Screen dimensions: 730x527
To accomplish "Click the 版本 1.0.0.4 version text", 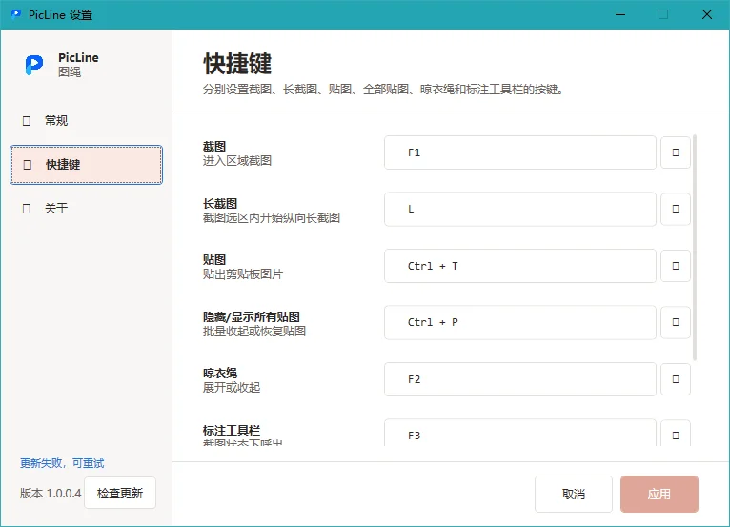I will 51,493.
